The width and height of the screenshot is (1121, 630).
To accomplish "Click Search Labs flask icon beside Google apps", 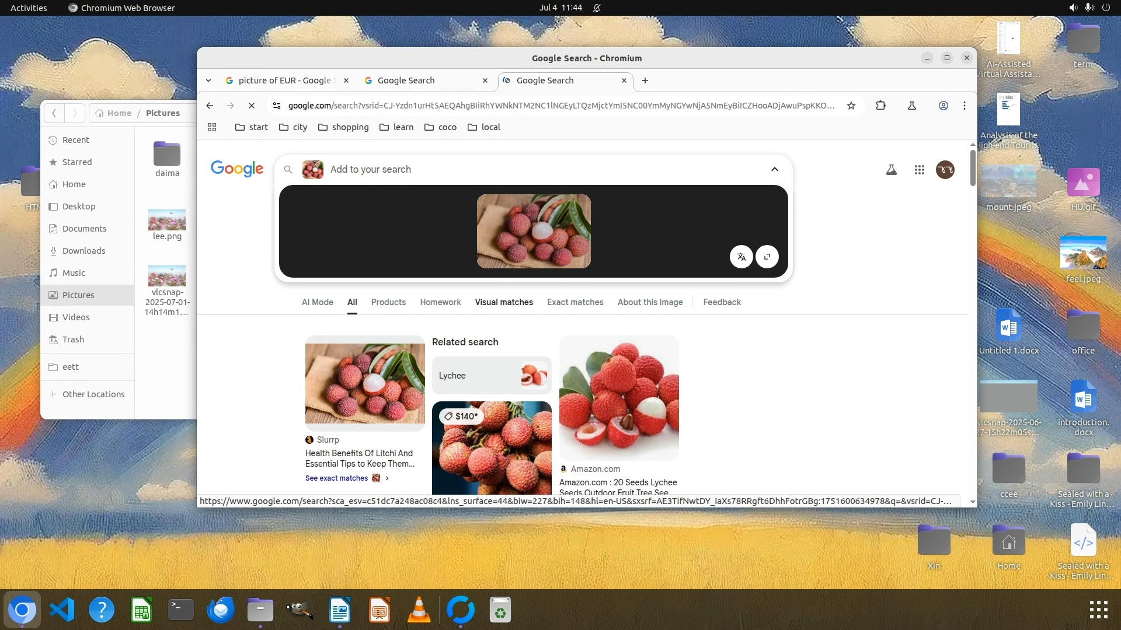I will tap(892, 170).
